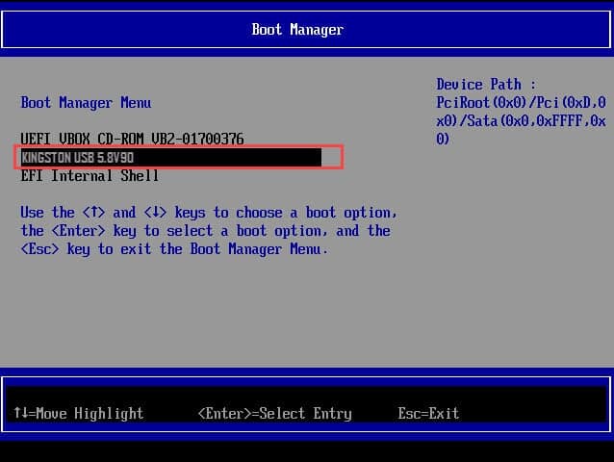Viewport: 614px width, 462px height.
Task: Click the Esc=Exit hint
Action: tap(428, 414)
